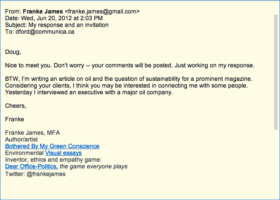Open the Dear Office-Politics link
The image size is (280, 200).
(x=31, y=166)
